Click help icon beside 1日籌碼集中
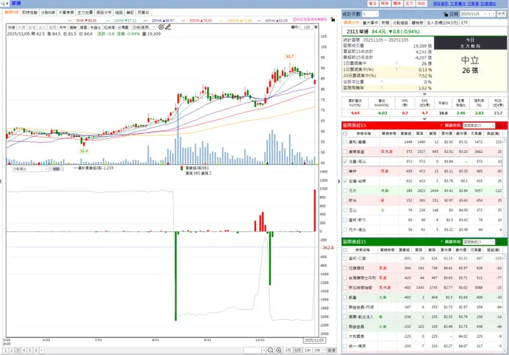Image resolution: width=509 pixels, height=355 pixels. (396, 63)
